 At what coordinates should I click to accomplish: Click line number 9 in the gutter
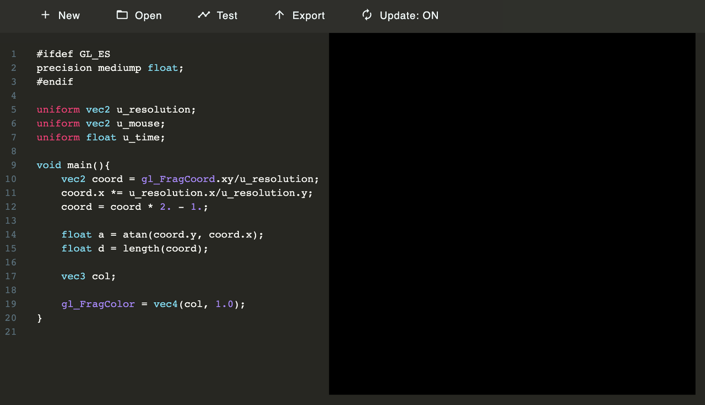coord(14,165)
